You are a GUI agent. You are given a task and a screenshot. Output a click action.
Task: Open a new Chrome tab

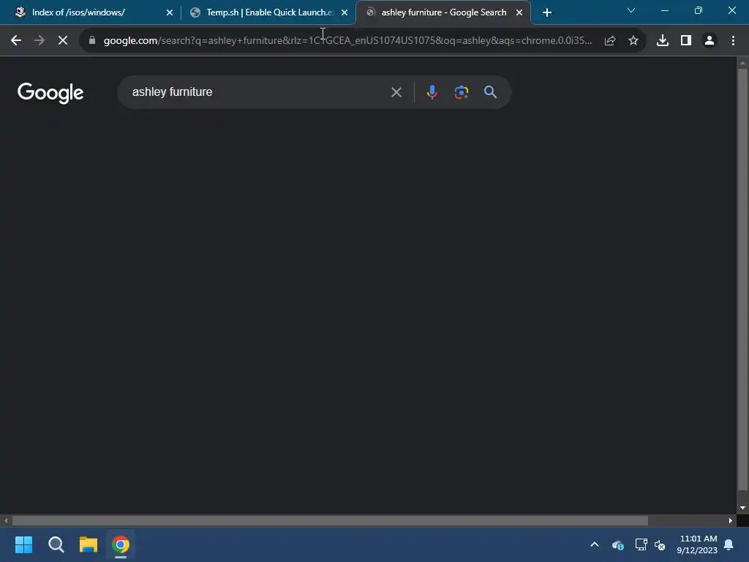coord(547,13)
